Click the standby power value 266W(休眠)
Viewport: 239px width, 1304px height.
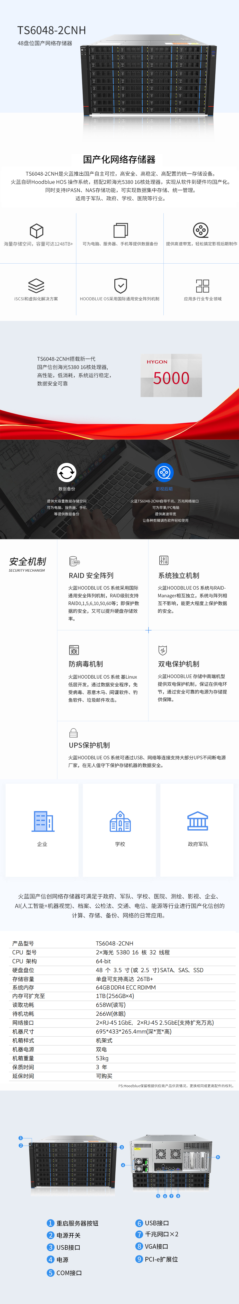[x=111, y=1013]
